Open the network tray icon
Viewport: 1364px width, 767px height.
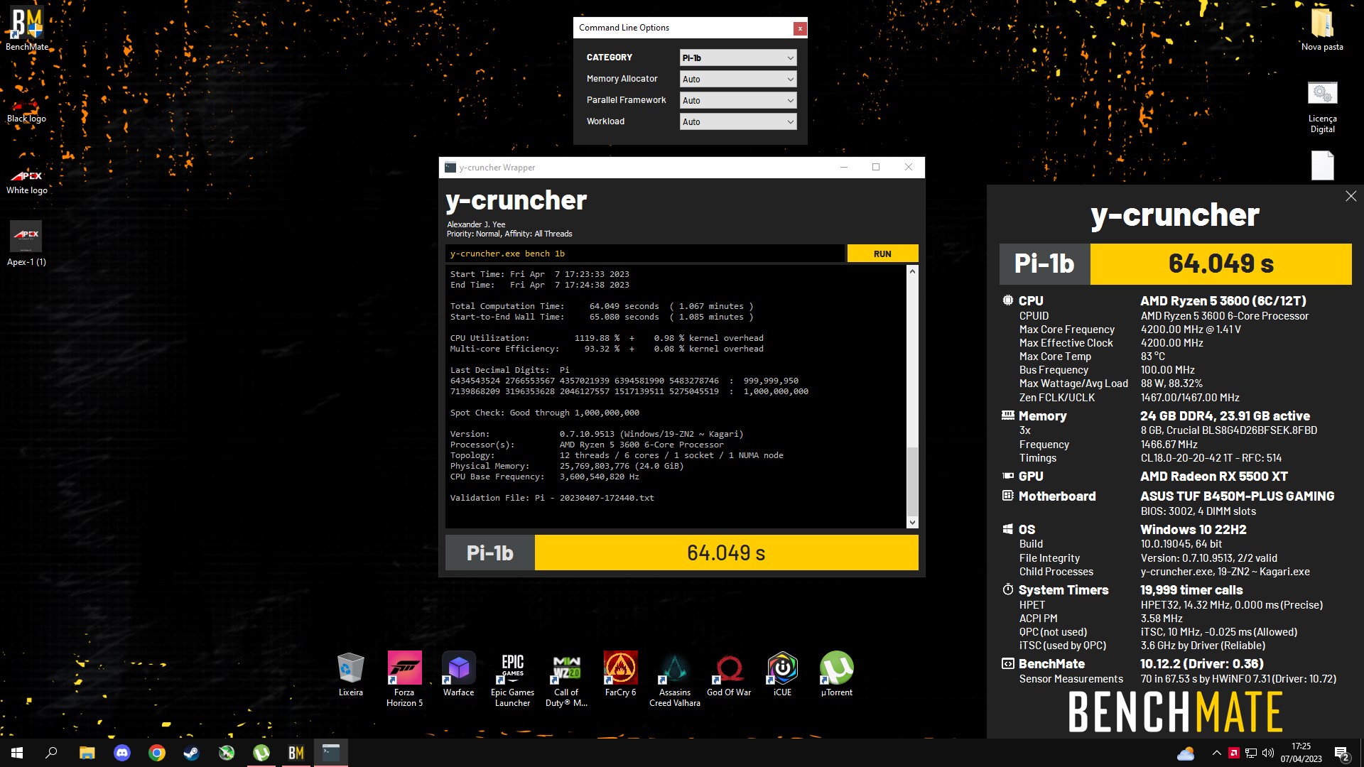[x=1251, y=753]
